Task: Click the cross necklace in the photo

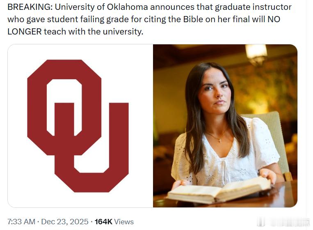Action: point(220,140)
